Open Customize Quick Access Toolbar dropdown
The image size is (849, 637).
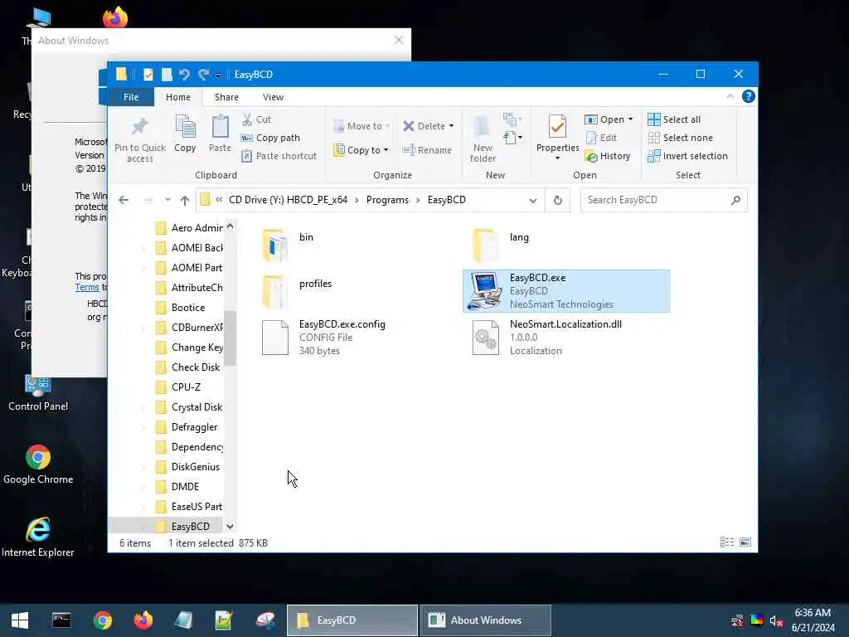218,75
